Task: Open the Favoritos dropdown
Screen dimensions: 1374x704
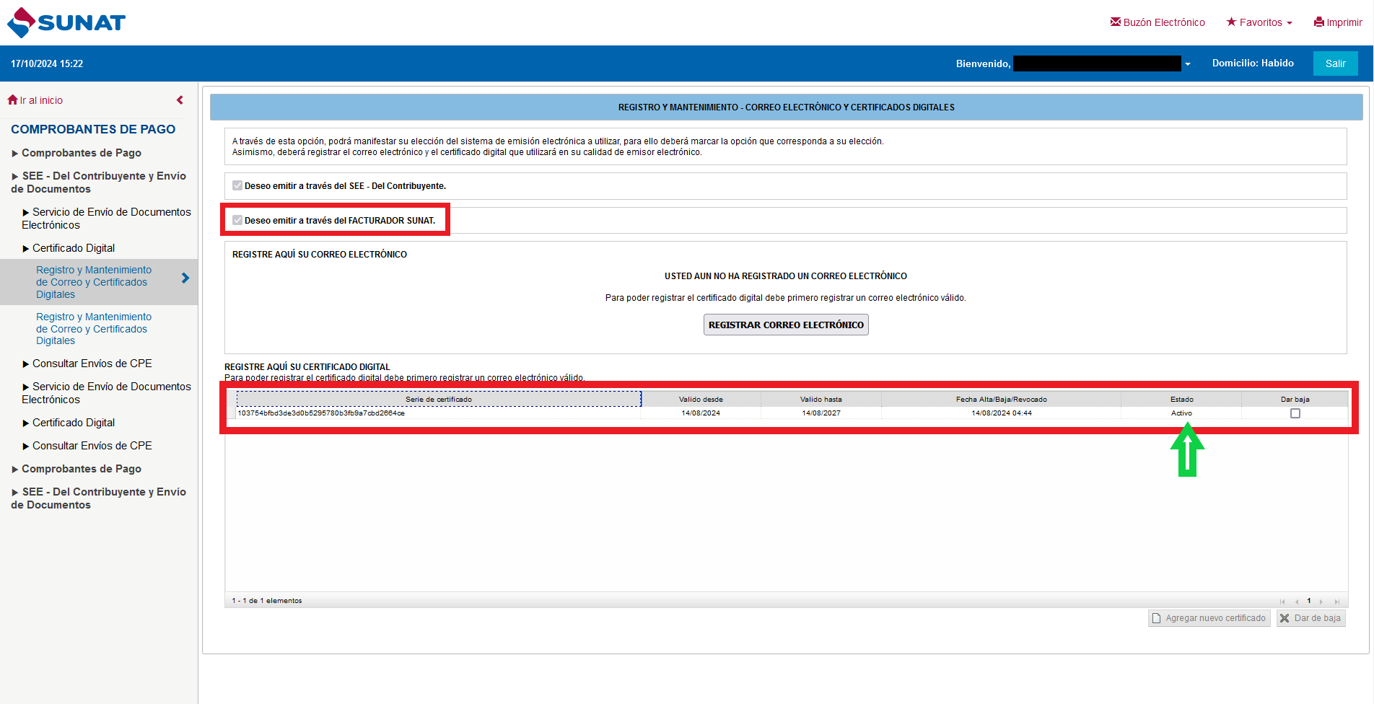Action: (x=1259, y=22)
